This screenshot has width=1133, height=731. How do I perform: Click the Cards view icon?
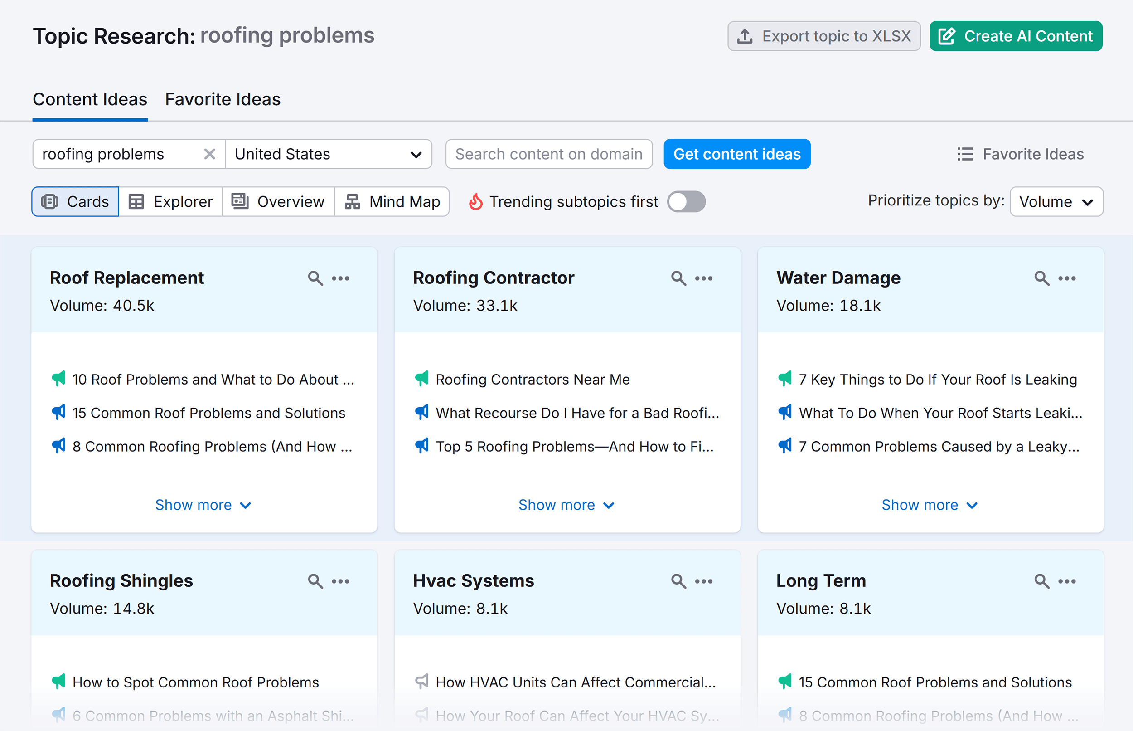[x=51, y=201]
